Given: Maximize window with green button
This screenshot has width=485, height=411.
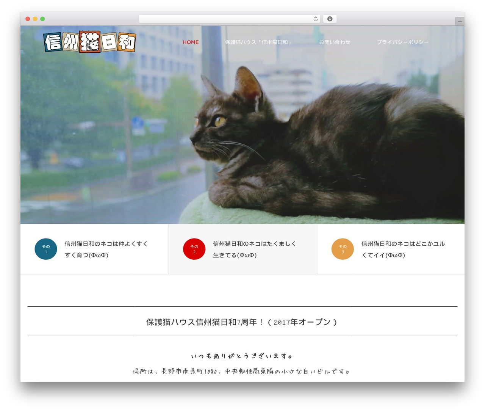Looking at the screenshot, I should click(42, 19).
